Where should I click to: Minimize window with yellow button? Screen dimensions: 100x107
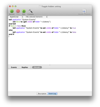pos(13,6)
